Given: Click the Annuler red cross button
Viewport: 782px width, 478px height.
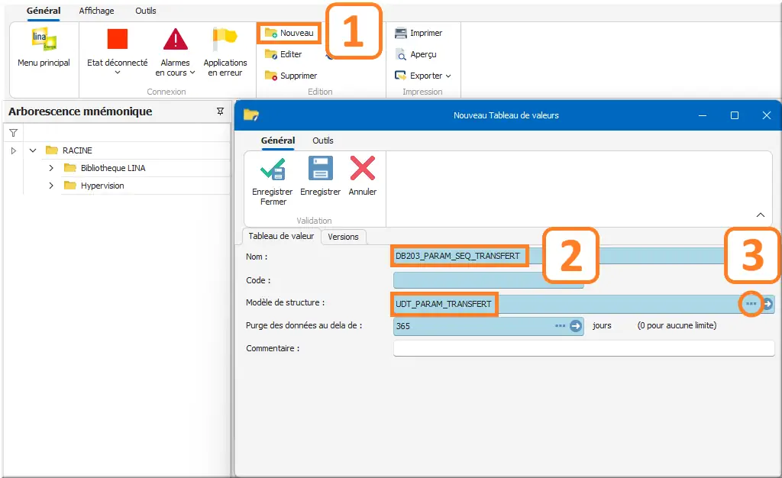Looking at the screenshot, I should (363, 176).
